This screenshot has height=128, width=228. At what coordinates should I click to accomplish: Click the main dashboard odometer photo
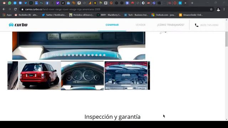tap(79, 46)
